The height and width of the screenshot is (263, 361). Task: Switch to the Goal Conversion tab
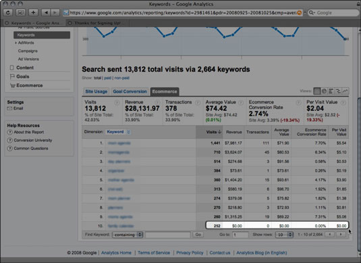[x=130, y=91]
